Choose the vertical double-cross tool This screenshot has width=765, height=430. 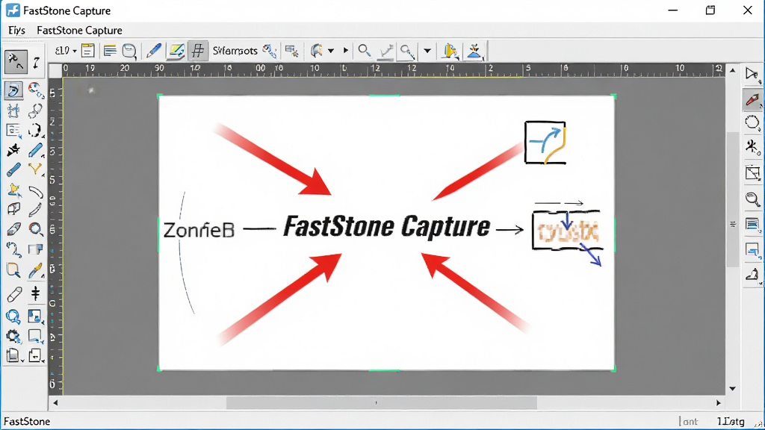pyautogui.click(x=35, y=293)
